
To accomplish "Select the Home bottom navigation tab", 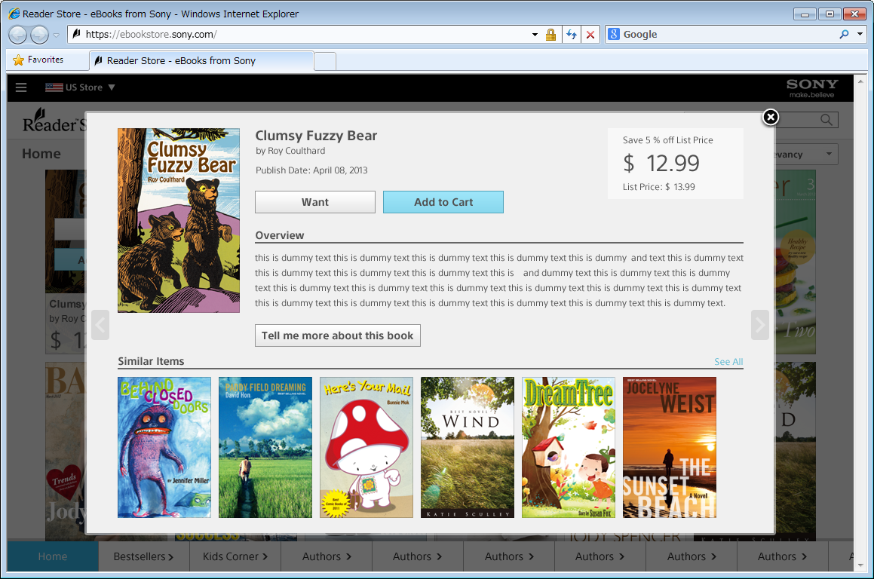I will pos(53,556).
